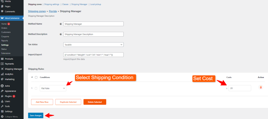Image resolution: width=268 pixels, height=119 pixels.
Task: Tick the checkbox for shipping rule row 1
Action: (x=36, y=88)
